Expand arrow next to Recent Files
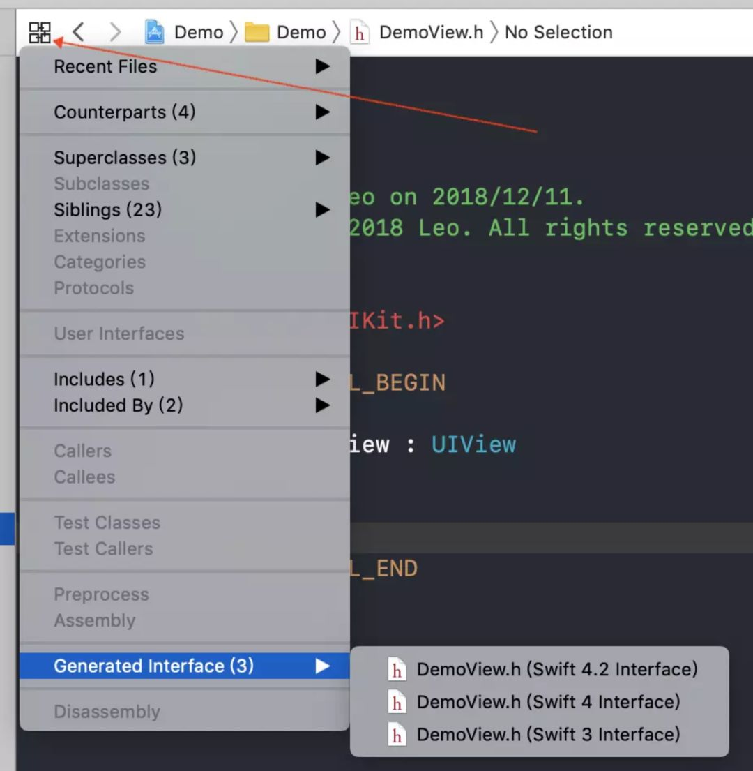Viewport: 753px width, 771px height. (322, 66)
